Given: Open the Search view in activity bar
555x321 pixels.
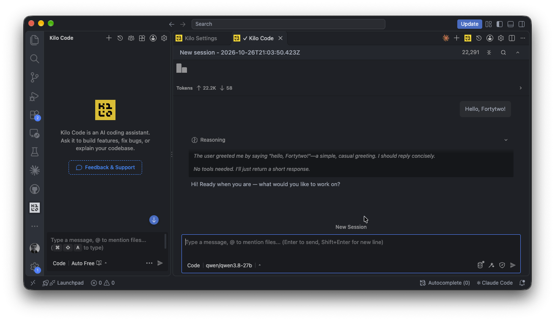Looking at the screenshot, I should tap(35, 59).
